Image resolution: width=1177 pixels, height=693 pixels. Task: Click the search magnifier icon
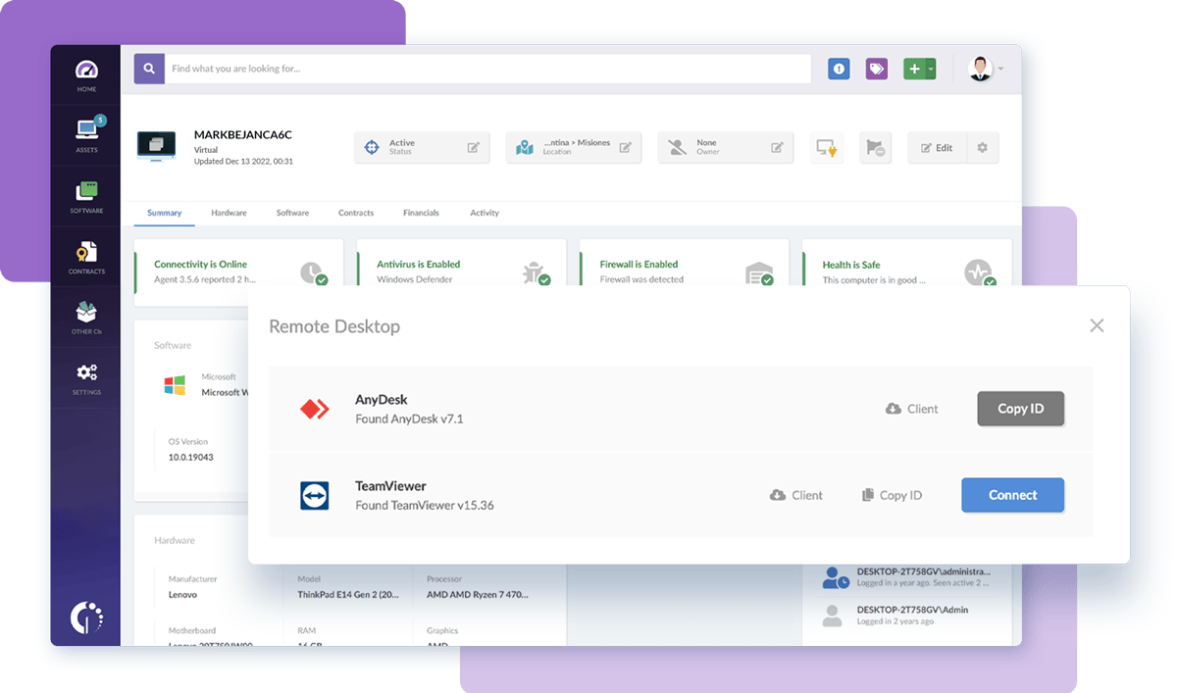coord(148,69)
